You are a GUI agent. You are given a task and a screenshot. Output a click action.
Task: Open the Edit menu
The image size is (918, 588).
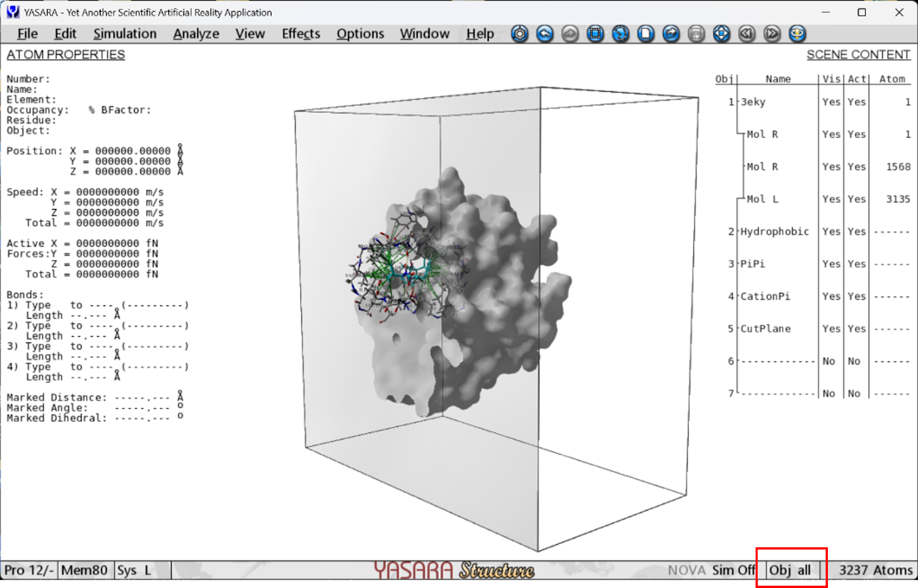coord(65,34)
